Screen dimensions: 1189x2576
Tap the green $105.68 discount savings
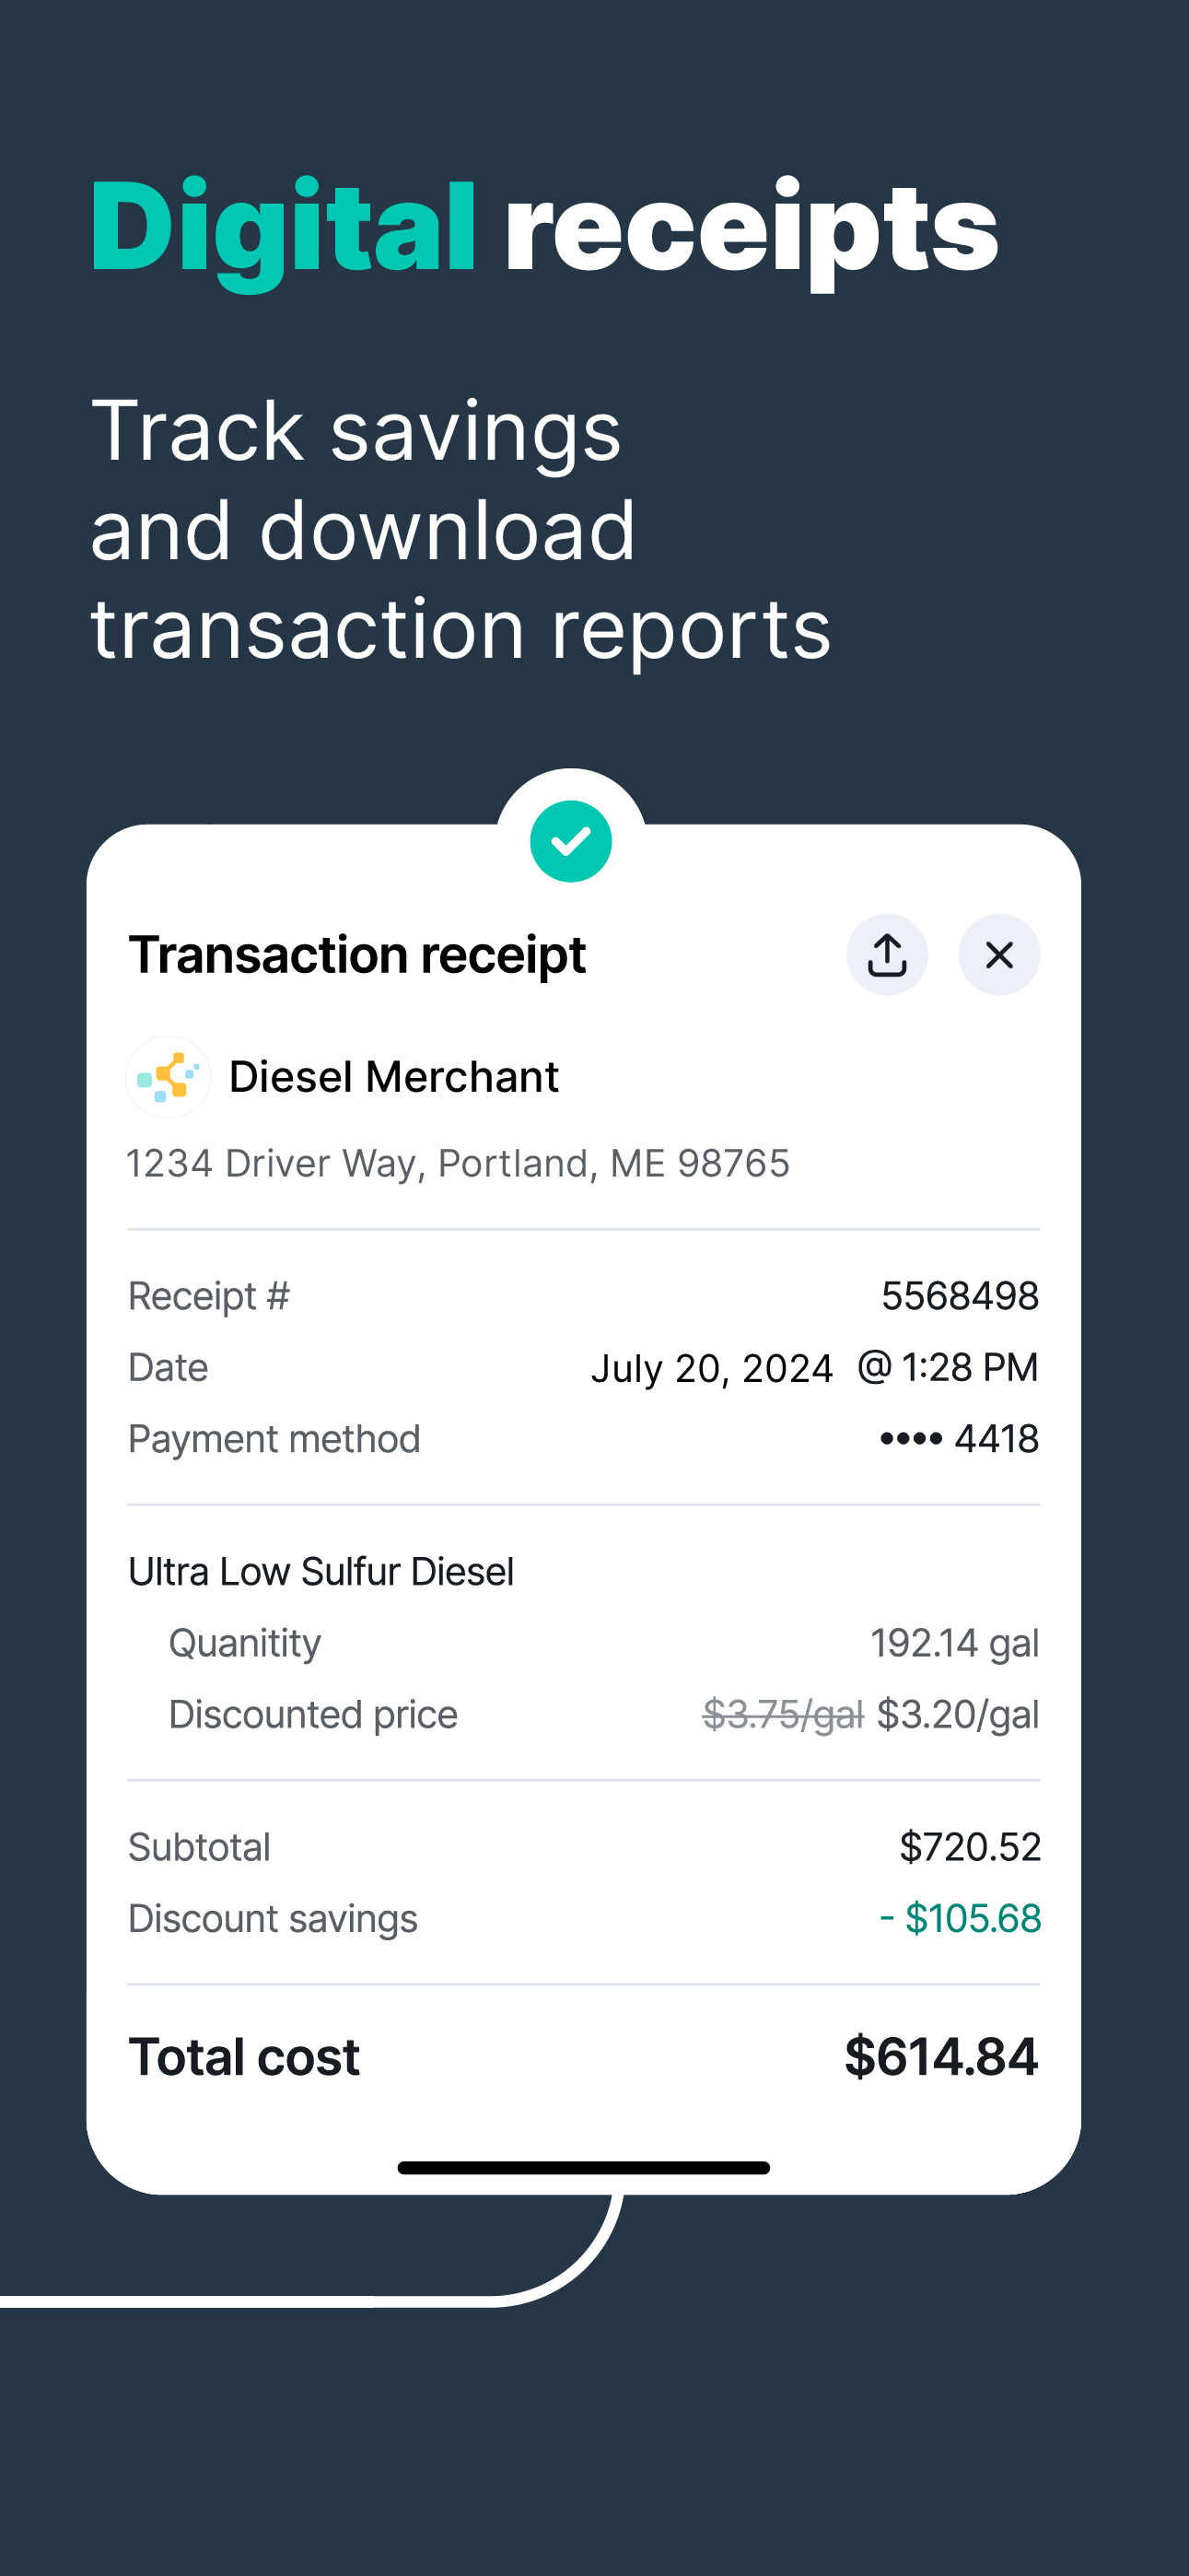[960, 1919]
